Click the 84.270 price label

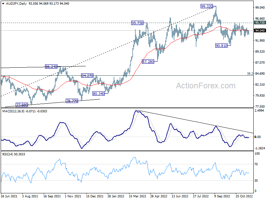87,76
